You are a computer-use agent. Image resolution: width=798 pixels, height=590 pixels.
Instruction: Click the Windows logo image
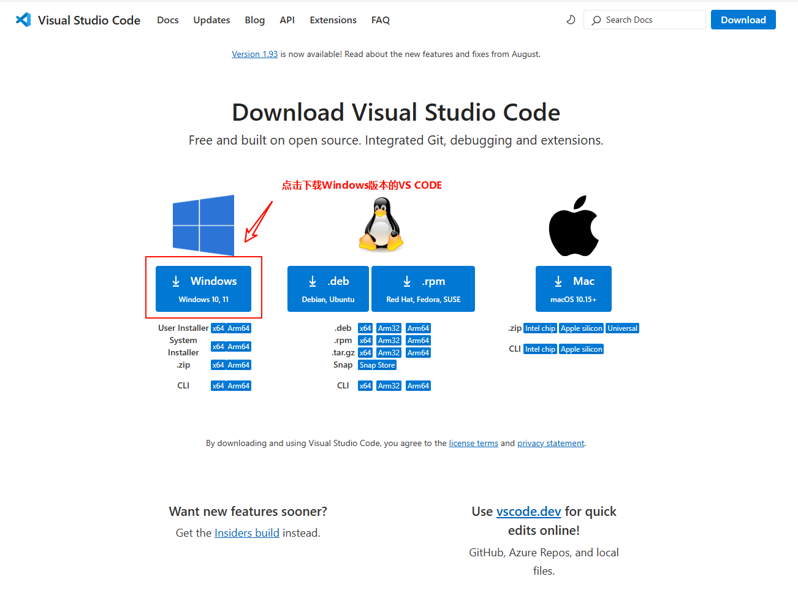click(203, 225)
